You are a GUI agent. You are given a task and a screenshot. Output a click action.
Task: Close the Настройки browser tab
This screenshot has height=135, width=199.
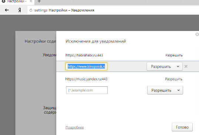[31, 1]
